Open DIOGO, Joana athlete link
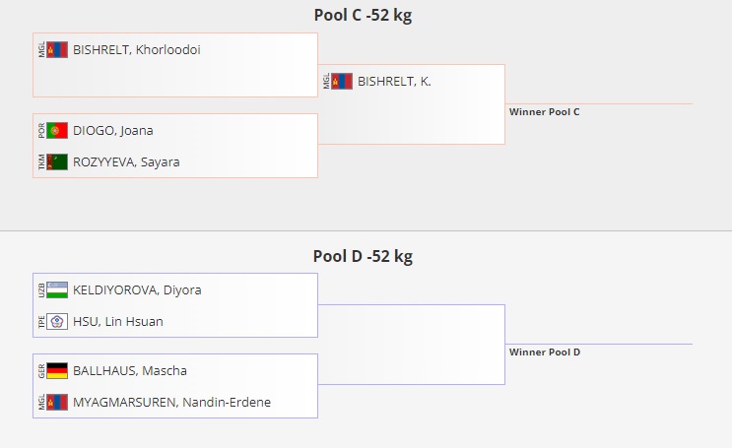Viewport: 732px width, 448px height. (x=112, y=130)
